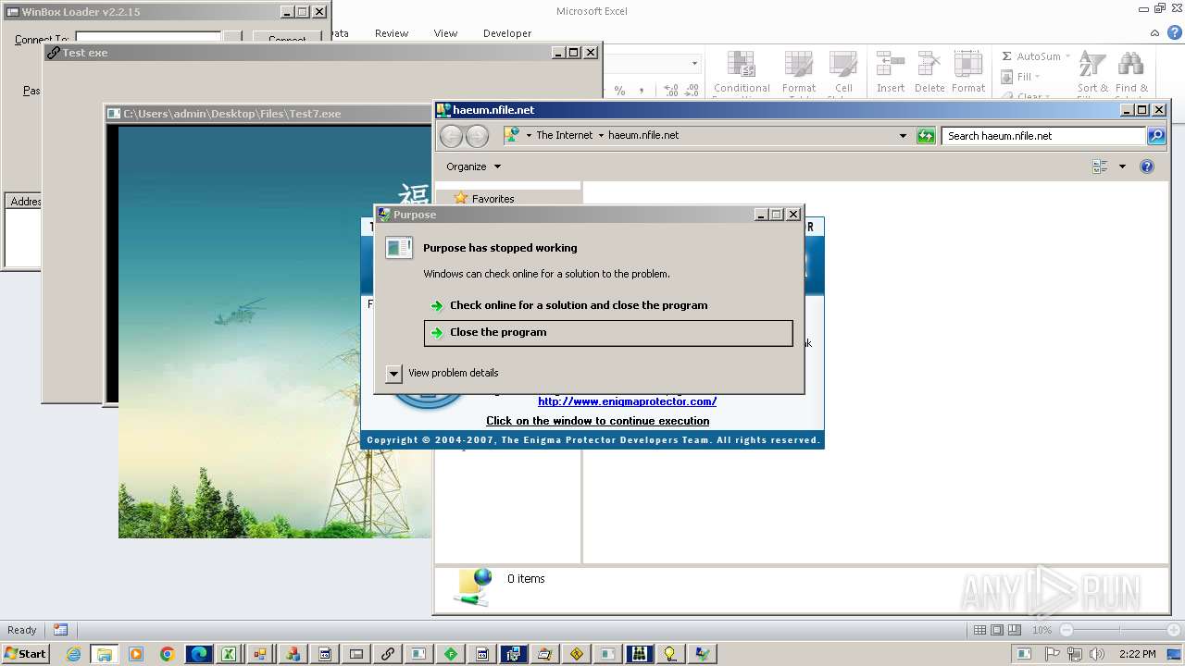
Task: Switch Excel to Page Break Preview
Action: click(x=1015, y=630)
